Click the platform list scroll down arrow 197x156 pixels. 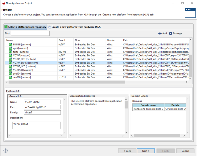click(x=190, y=79)
